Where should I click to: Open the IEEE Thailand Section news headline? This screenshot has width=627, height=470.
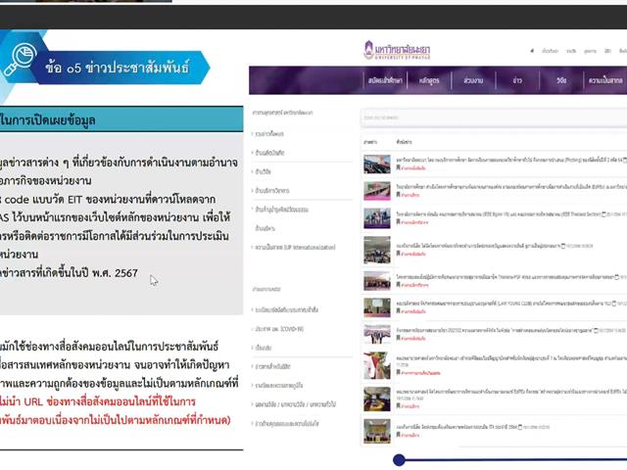tap(499, 214)
